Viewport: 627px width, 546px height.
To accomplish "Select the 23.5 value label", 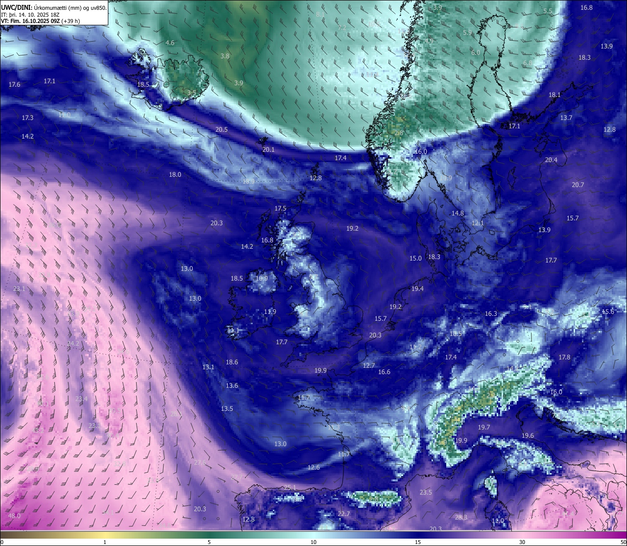I will coord(426,492).
